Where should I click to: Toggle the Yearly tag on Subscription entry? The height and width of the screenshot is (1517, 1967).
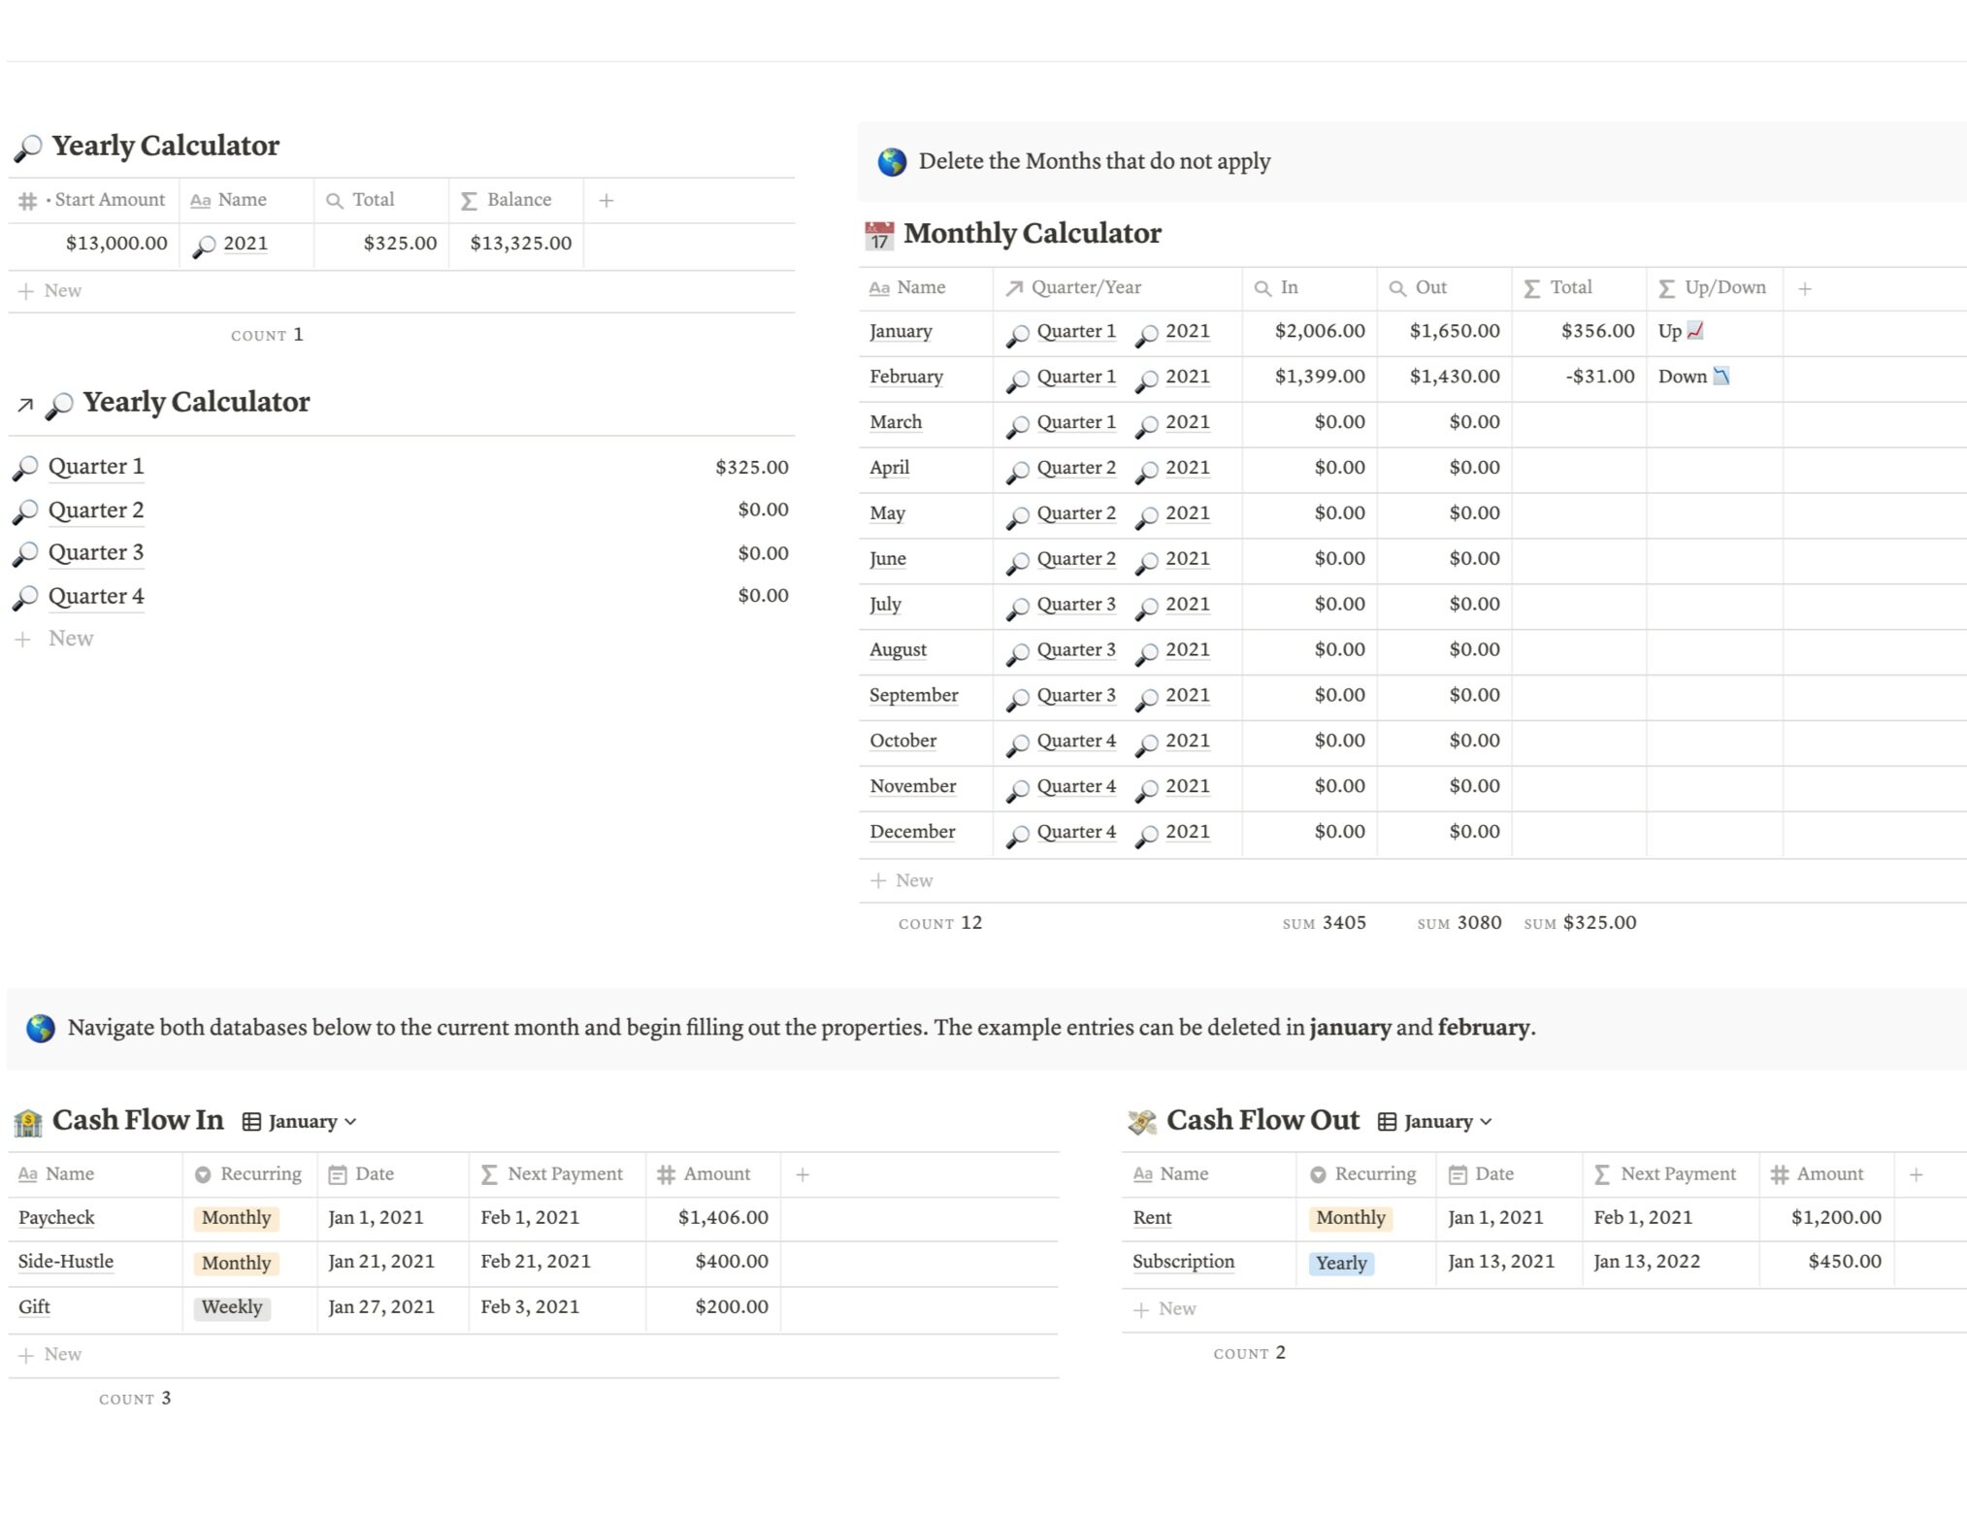1339,1262
